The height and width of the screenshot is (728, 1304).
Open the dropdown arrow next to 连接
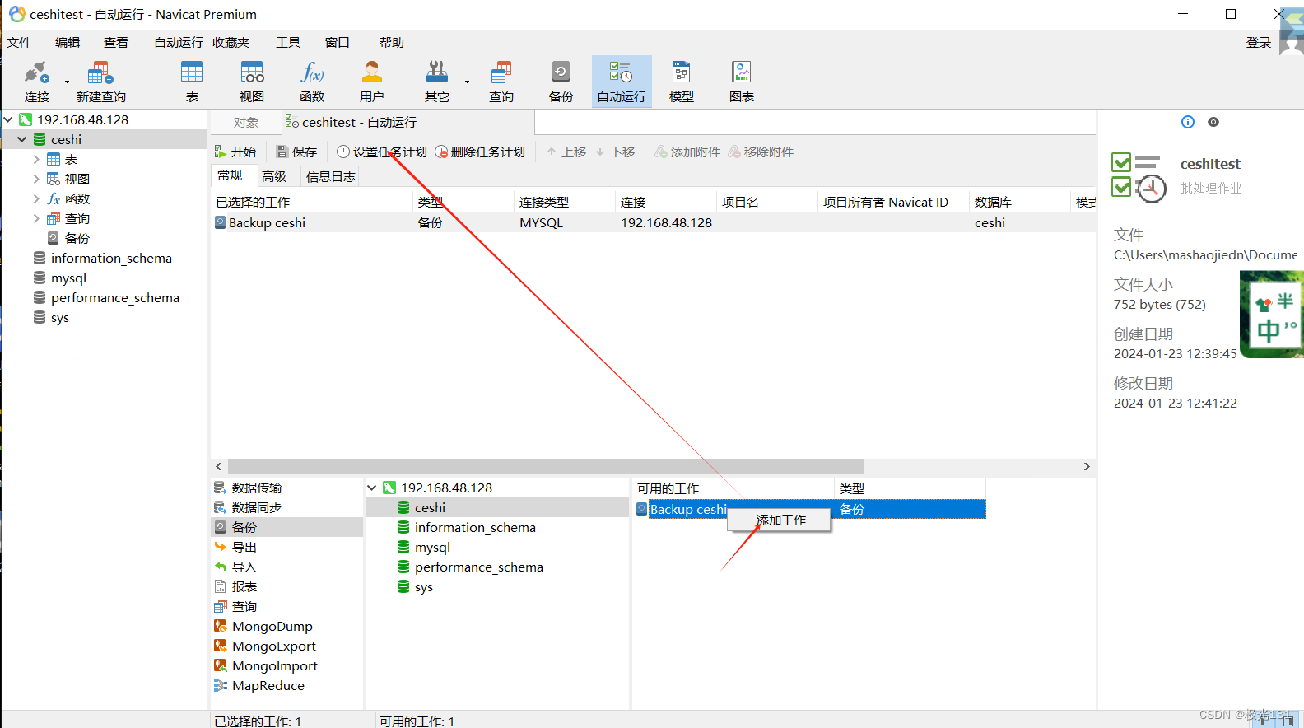pos(67,82)
